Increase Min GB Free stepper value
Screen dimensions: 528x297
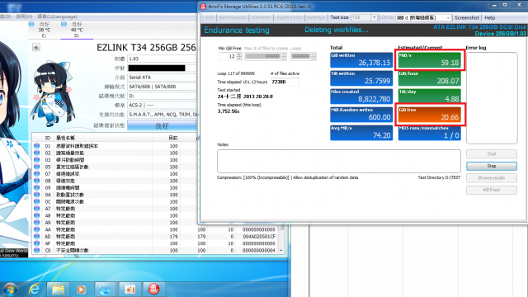239,54
